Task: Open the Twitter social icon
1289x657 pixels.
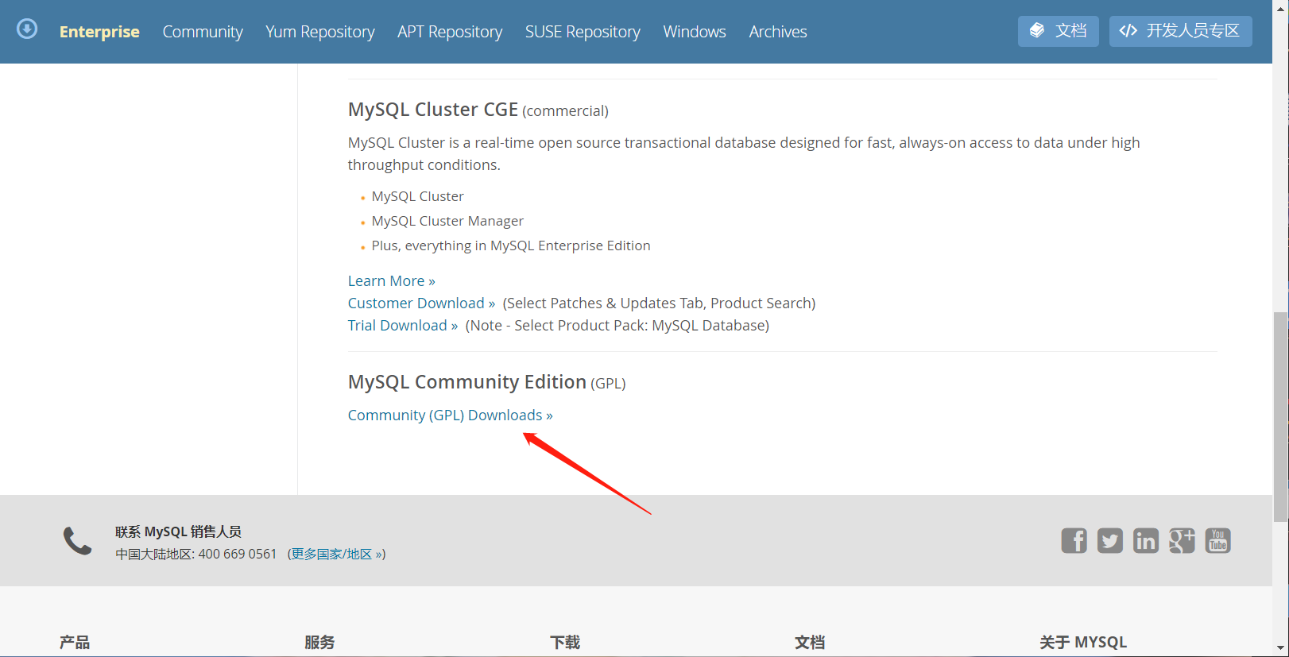Action: [x=1109, y=540]
